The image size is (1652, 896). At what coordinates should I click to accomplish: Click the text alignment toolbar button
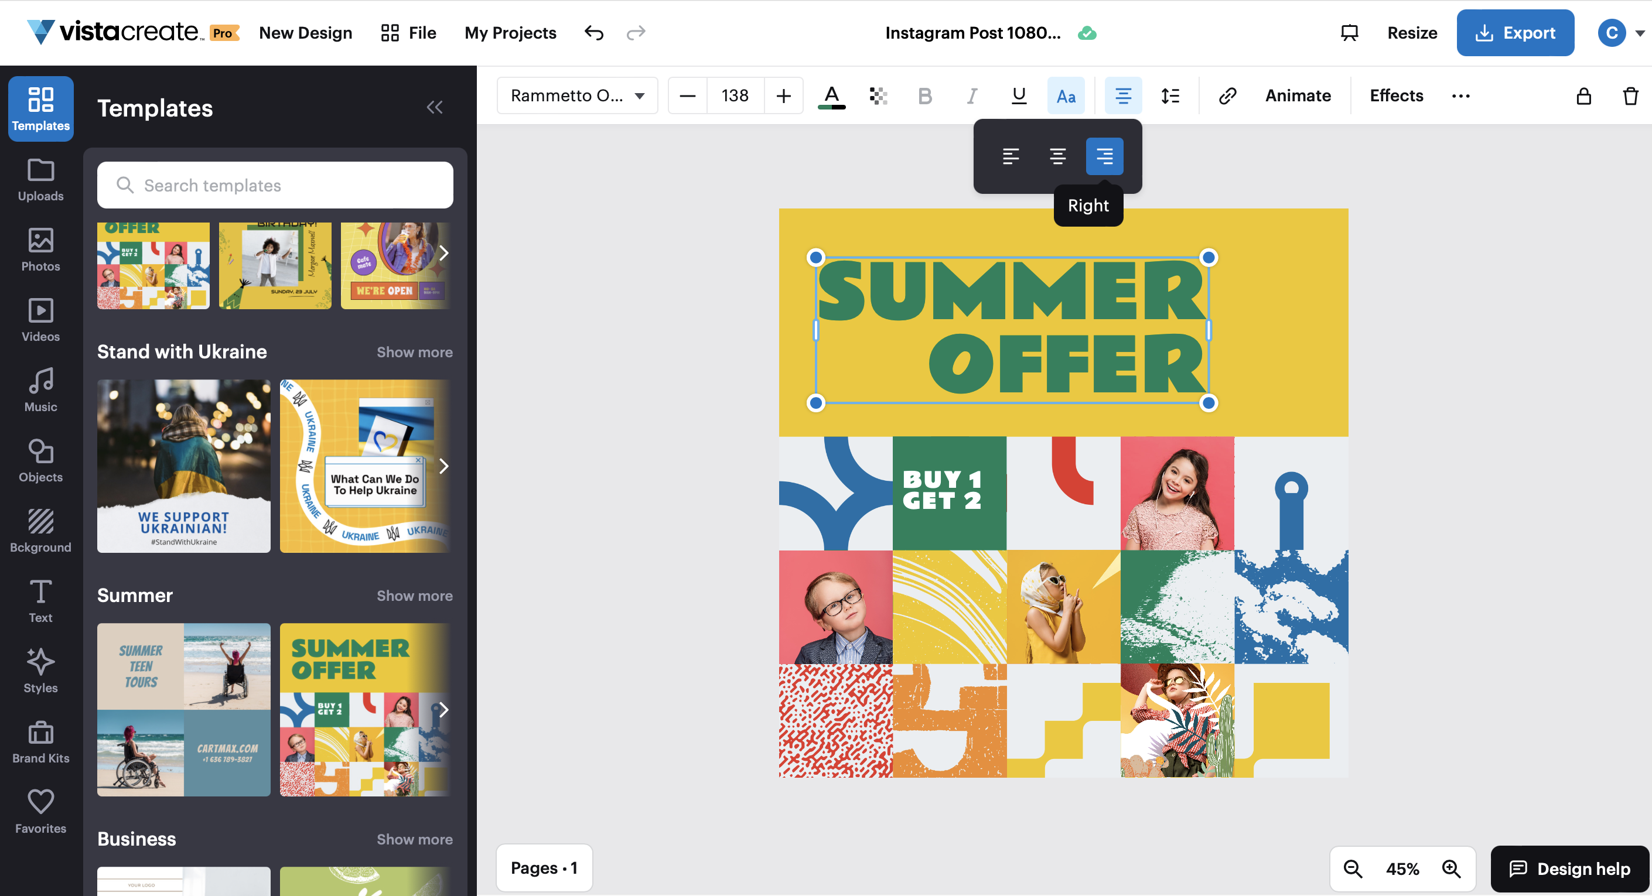click(1122, 95)
